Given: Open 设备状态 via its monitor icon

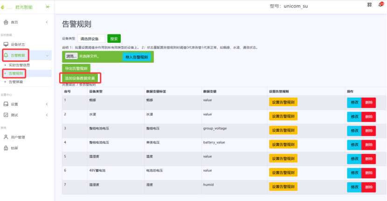Looking at the screenshot, I should click(x=6, y=44).
